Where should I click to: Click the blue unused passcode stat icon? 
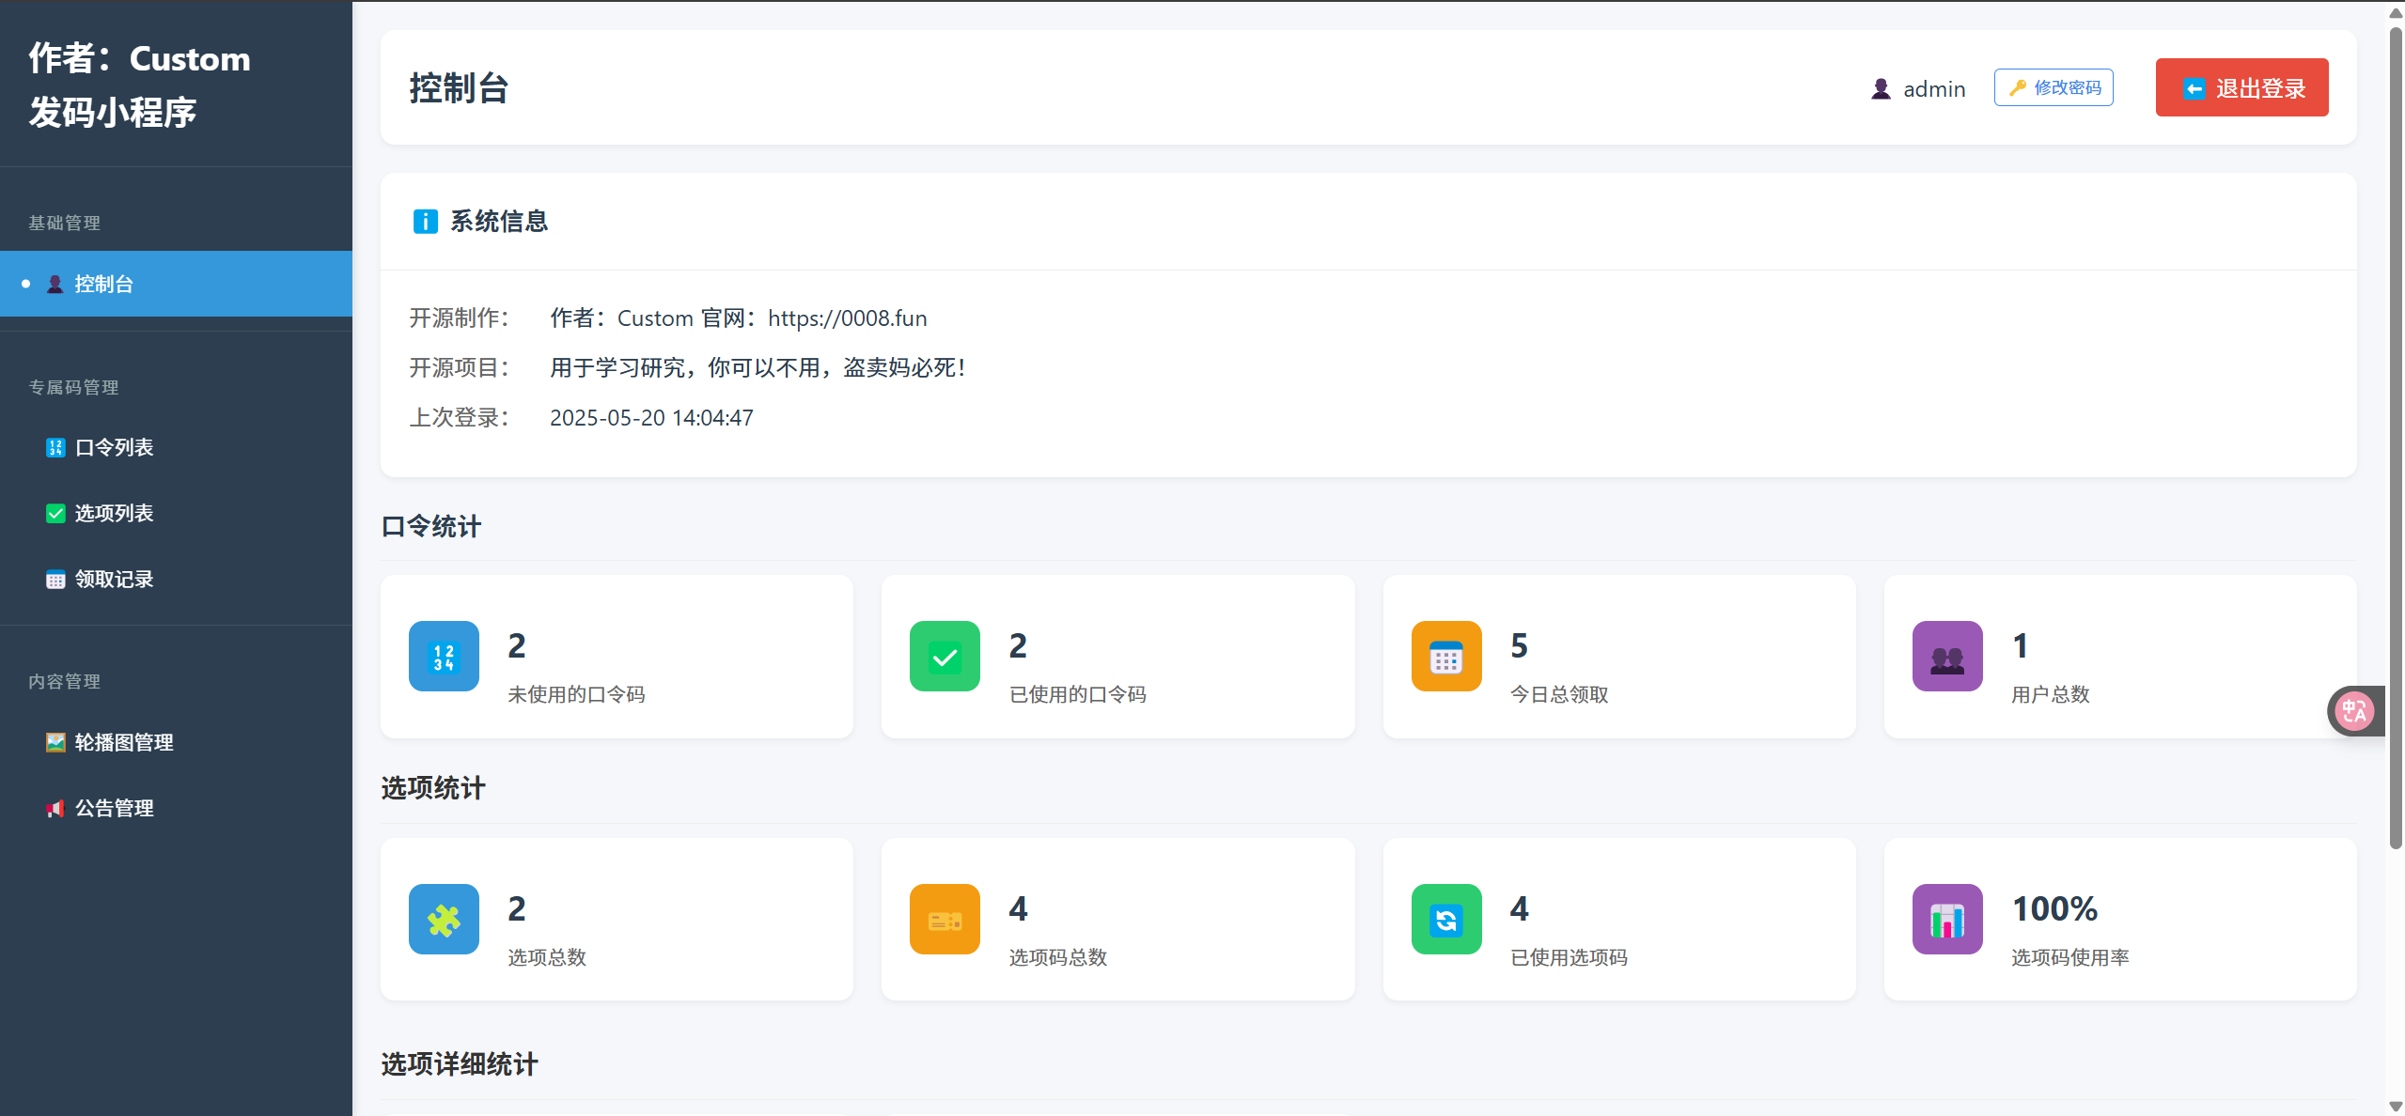pos(444,657)
